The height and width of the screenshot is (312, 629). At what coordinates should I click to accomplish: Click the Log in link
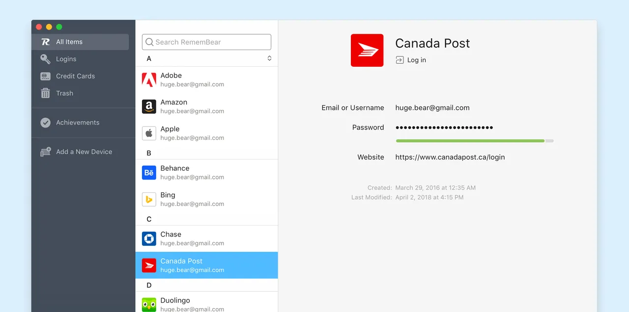(x=417, y=60)
